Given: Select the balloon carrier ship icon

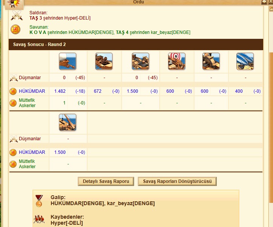Looking at the screenshot, I should pos(245,61).
